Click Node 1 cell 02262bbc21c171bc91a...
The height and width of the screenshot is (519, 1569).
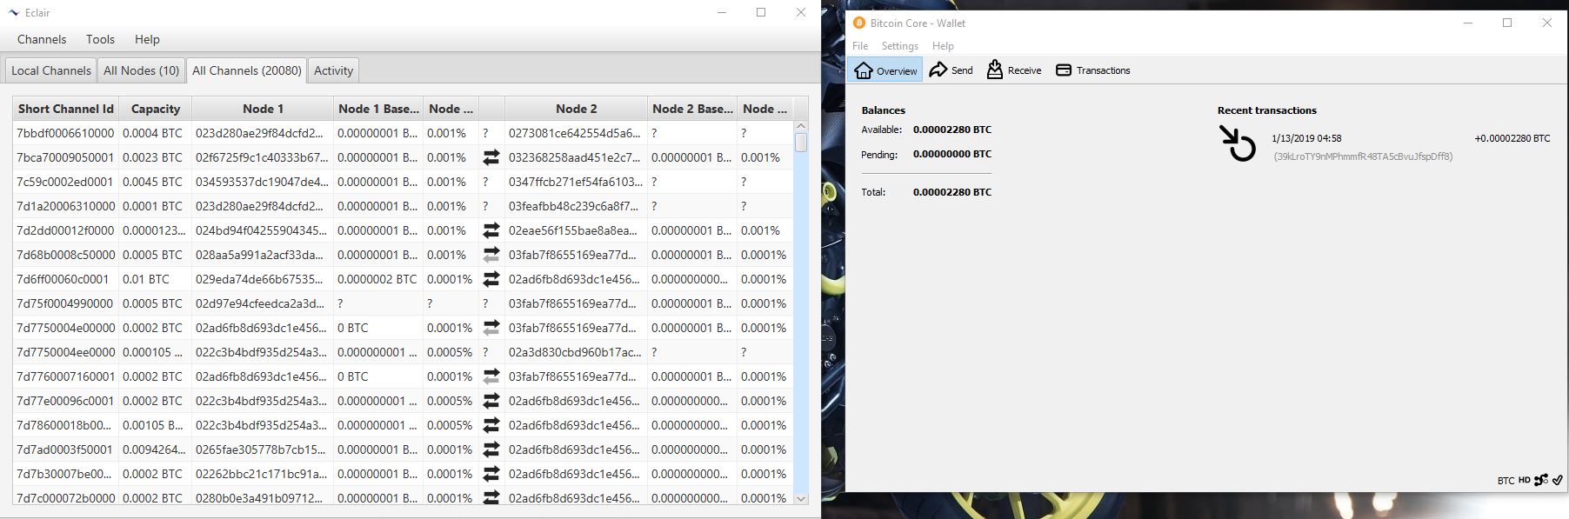pos(262,474)
